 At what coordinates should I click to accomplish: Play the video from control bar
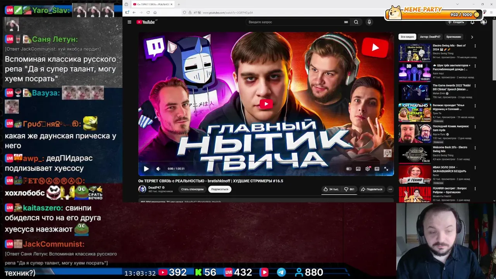coord(146,169)
